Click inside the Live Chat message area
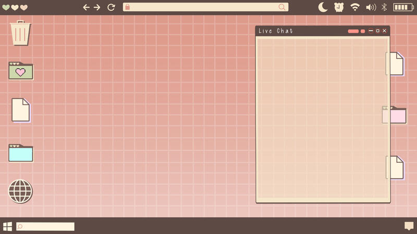 [323, 120]
